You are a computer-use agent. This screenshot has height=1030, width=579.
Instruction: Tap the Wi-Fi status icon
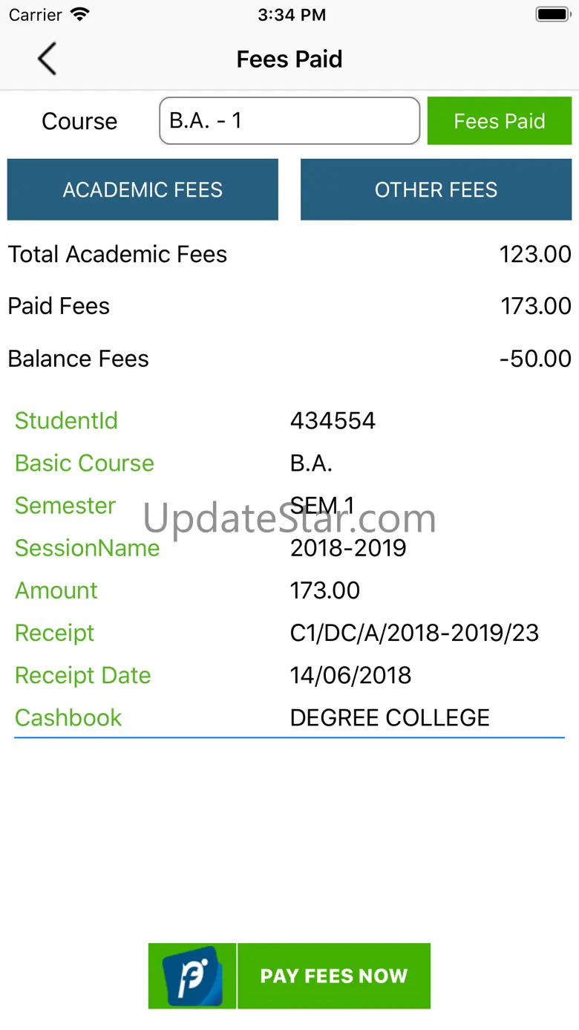(x=79, y=14)
